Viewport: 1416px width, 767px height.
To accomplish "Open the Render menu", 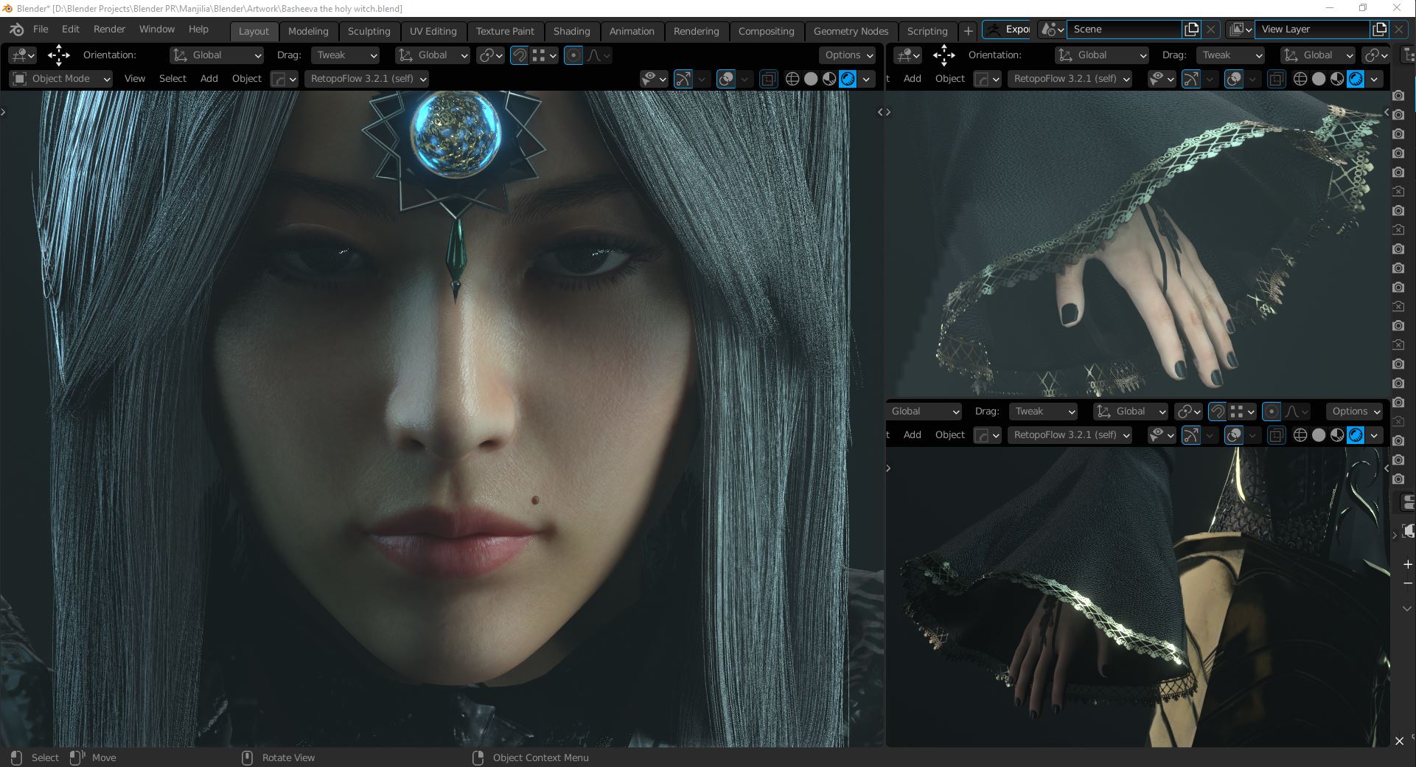I will click(109, 29).
